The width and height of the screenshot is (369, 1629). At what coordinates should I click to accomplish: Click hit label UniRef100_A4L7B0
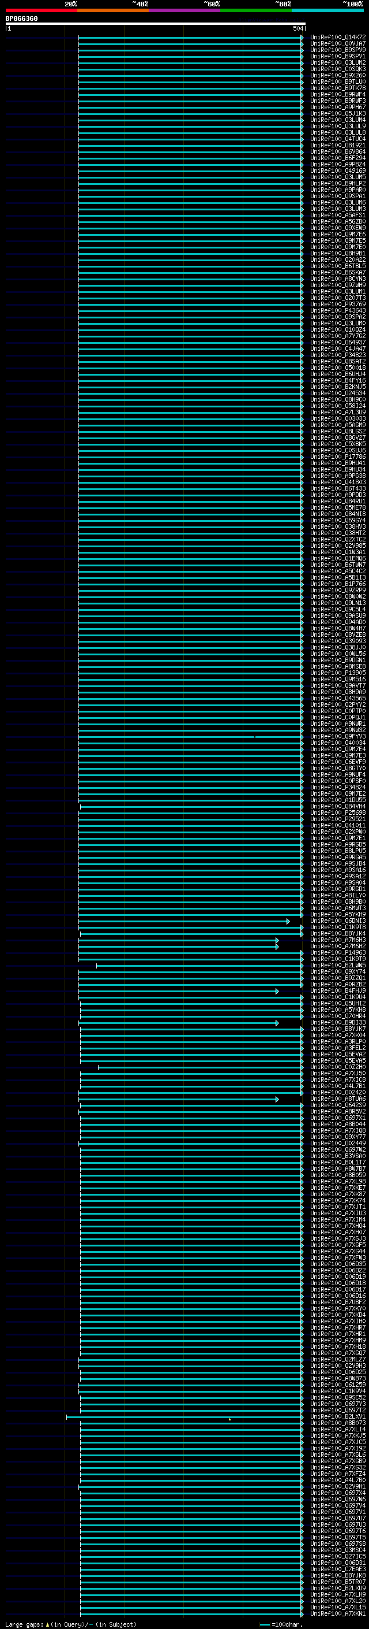[338, 1480]
